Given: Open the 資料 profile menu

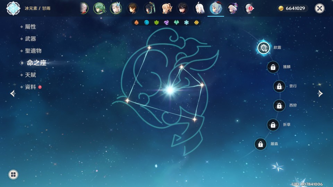Looking at the screenshot, I should [31, 87].
